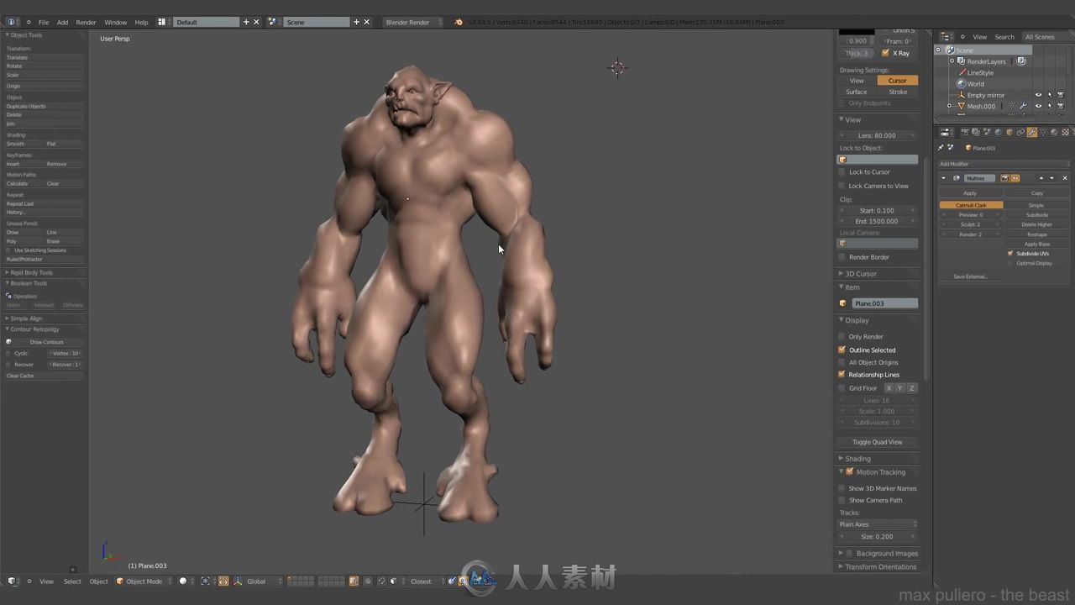Image resolution: width=1075 pixels, height=605 pixels.
Task: Open the Render menu
Action: (86, 22)
